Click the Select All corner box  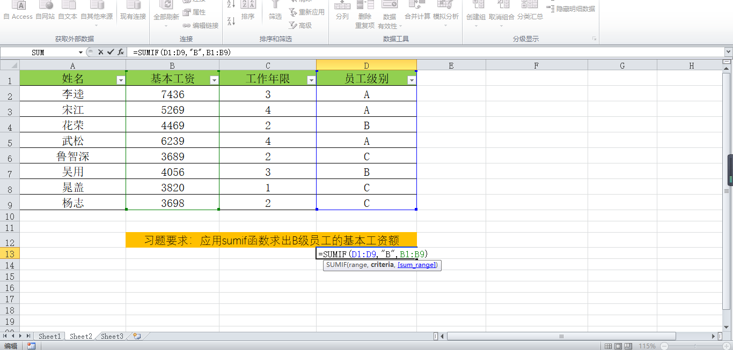tap(10, 65)
